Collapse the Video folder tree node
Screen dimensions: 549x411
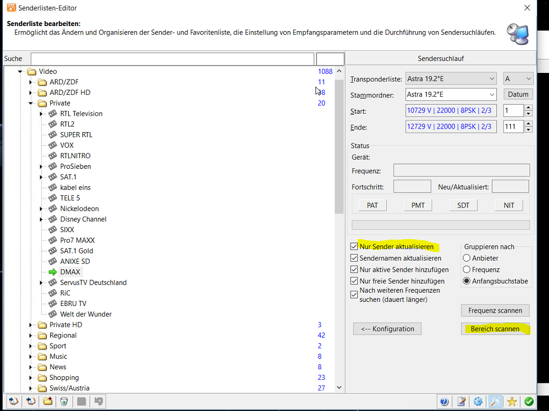(20, 72)
